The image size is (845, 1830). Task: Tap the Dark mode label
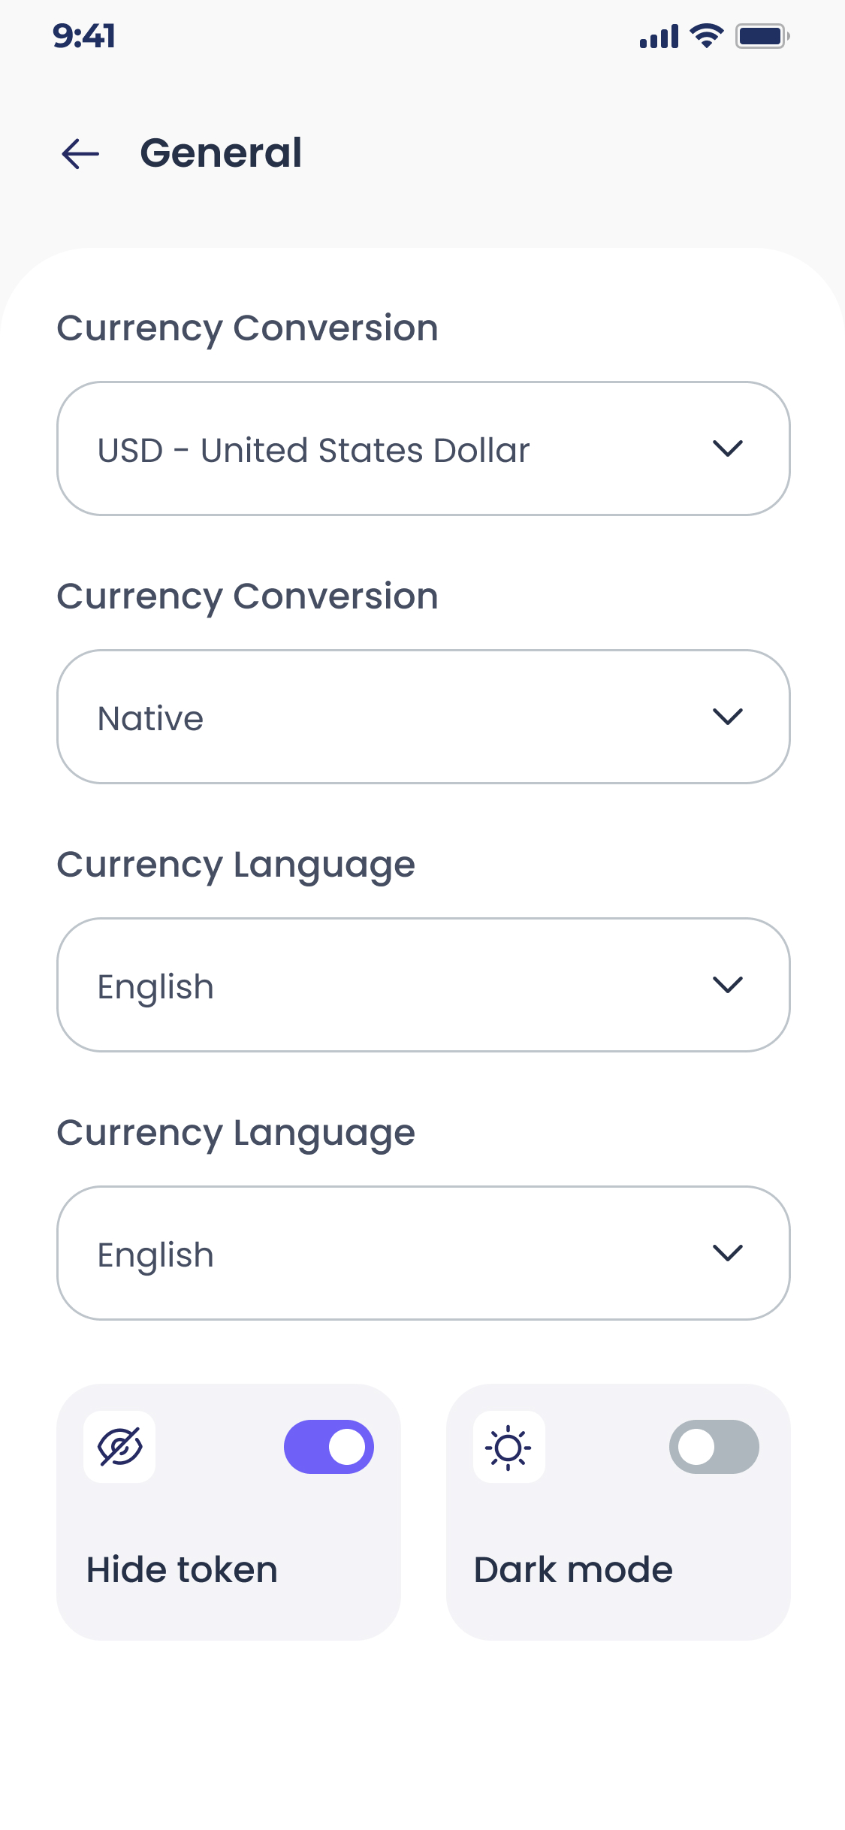[x=573, y=1570]
